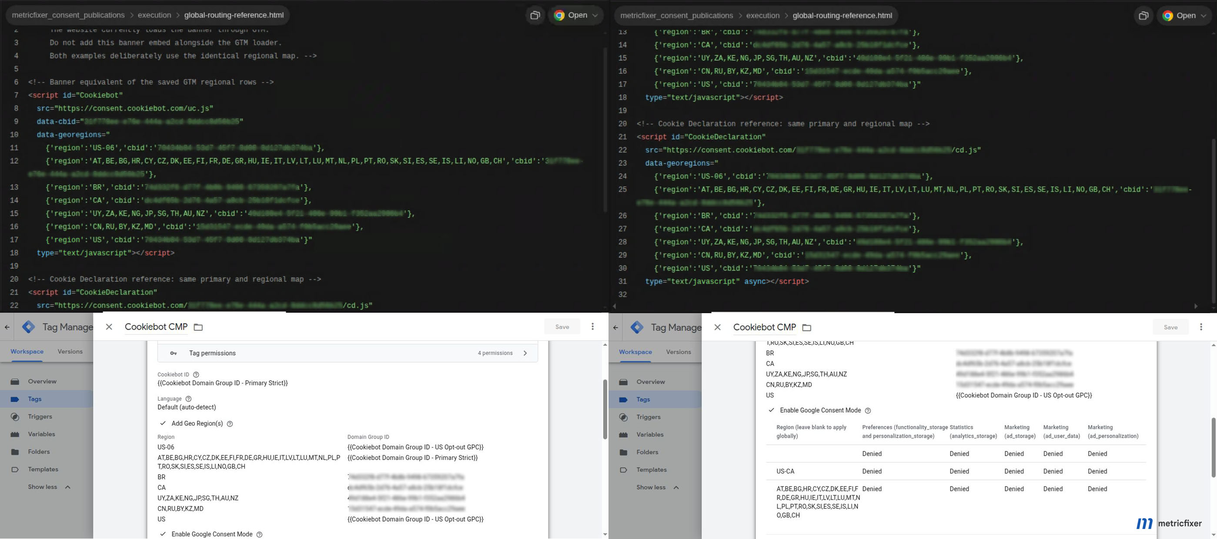Click US-CA region cell in consent table
Screen dimensions: 1217x539
(785, 471)
